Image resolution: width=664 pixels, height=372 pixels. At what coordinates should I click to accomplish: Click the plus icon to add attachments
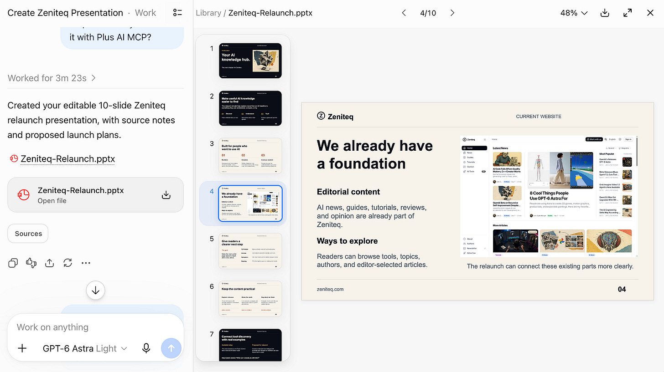pyautogui.click(x=22, y=348)
